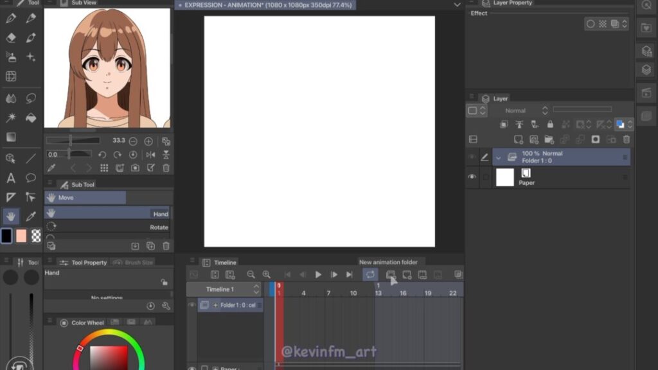Select the Eraser tool in tool palette
Image resolution: width=658 pixels, height=370 pixels.
[11, 38]
